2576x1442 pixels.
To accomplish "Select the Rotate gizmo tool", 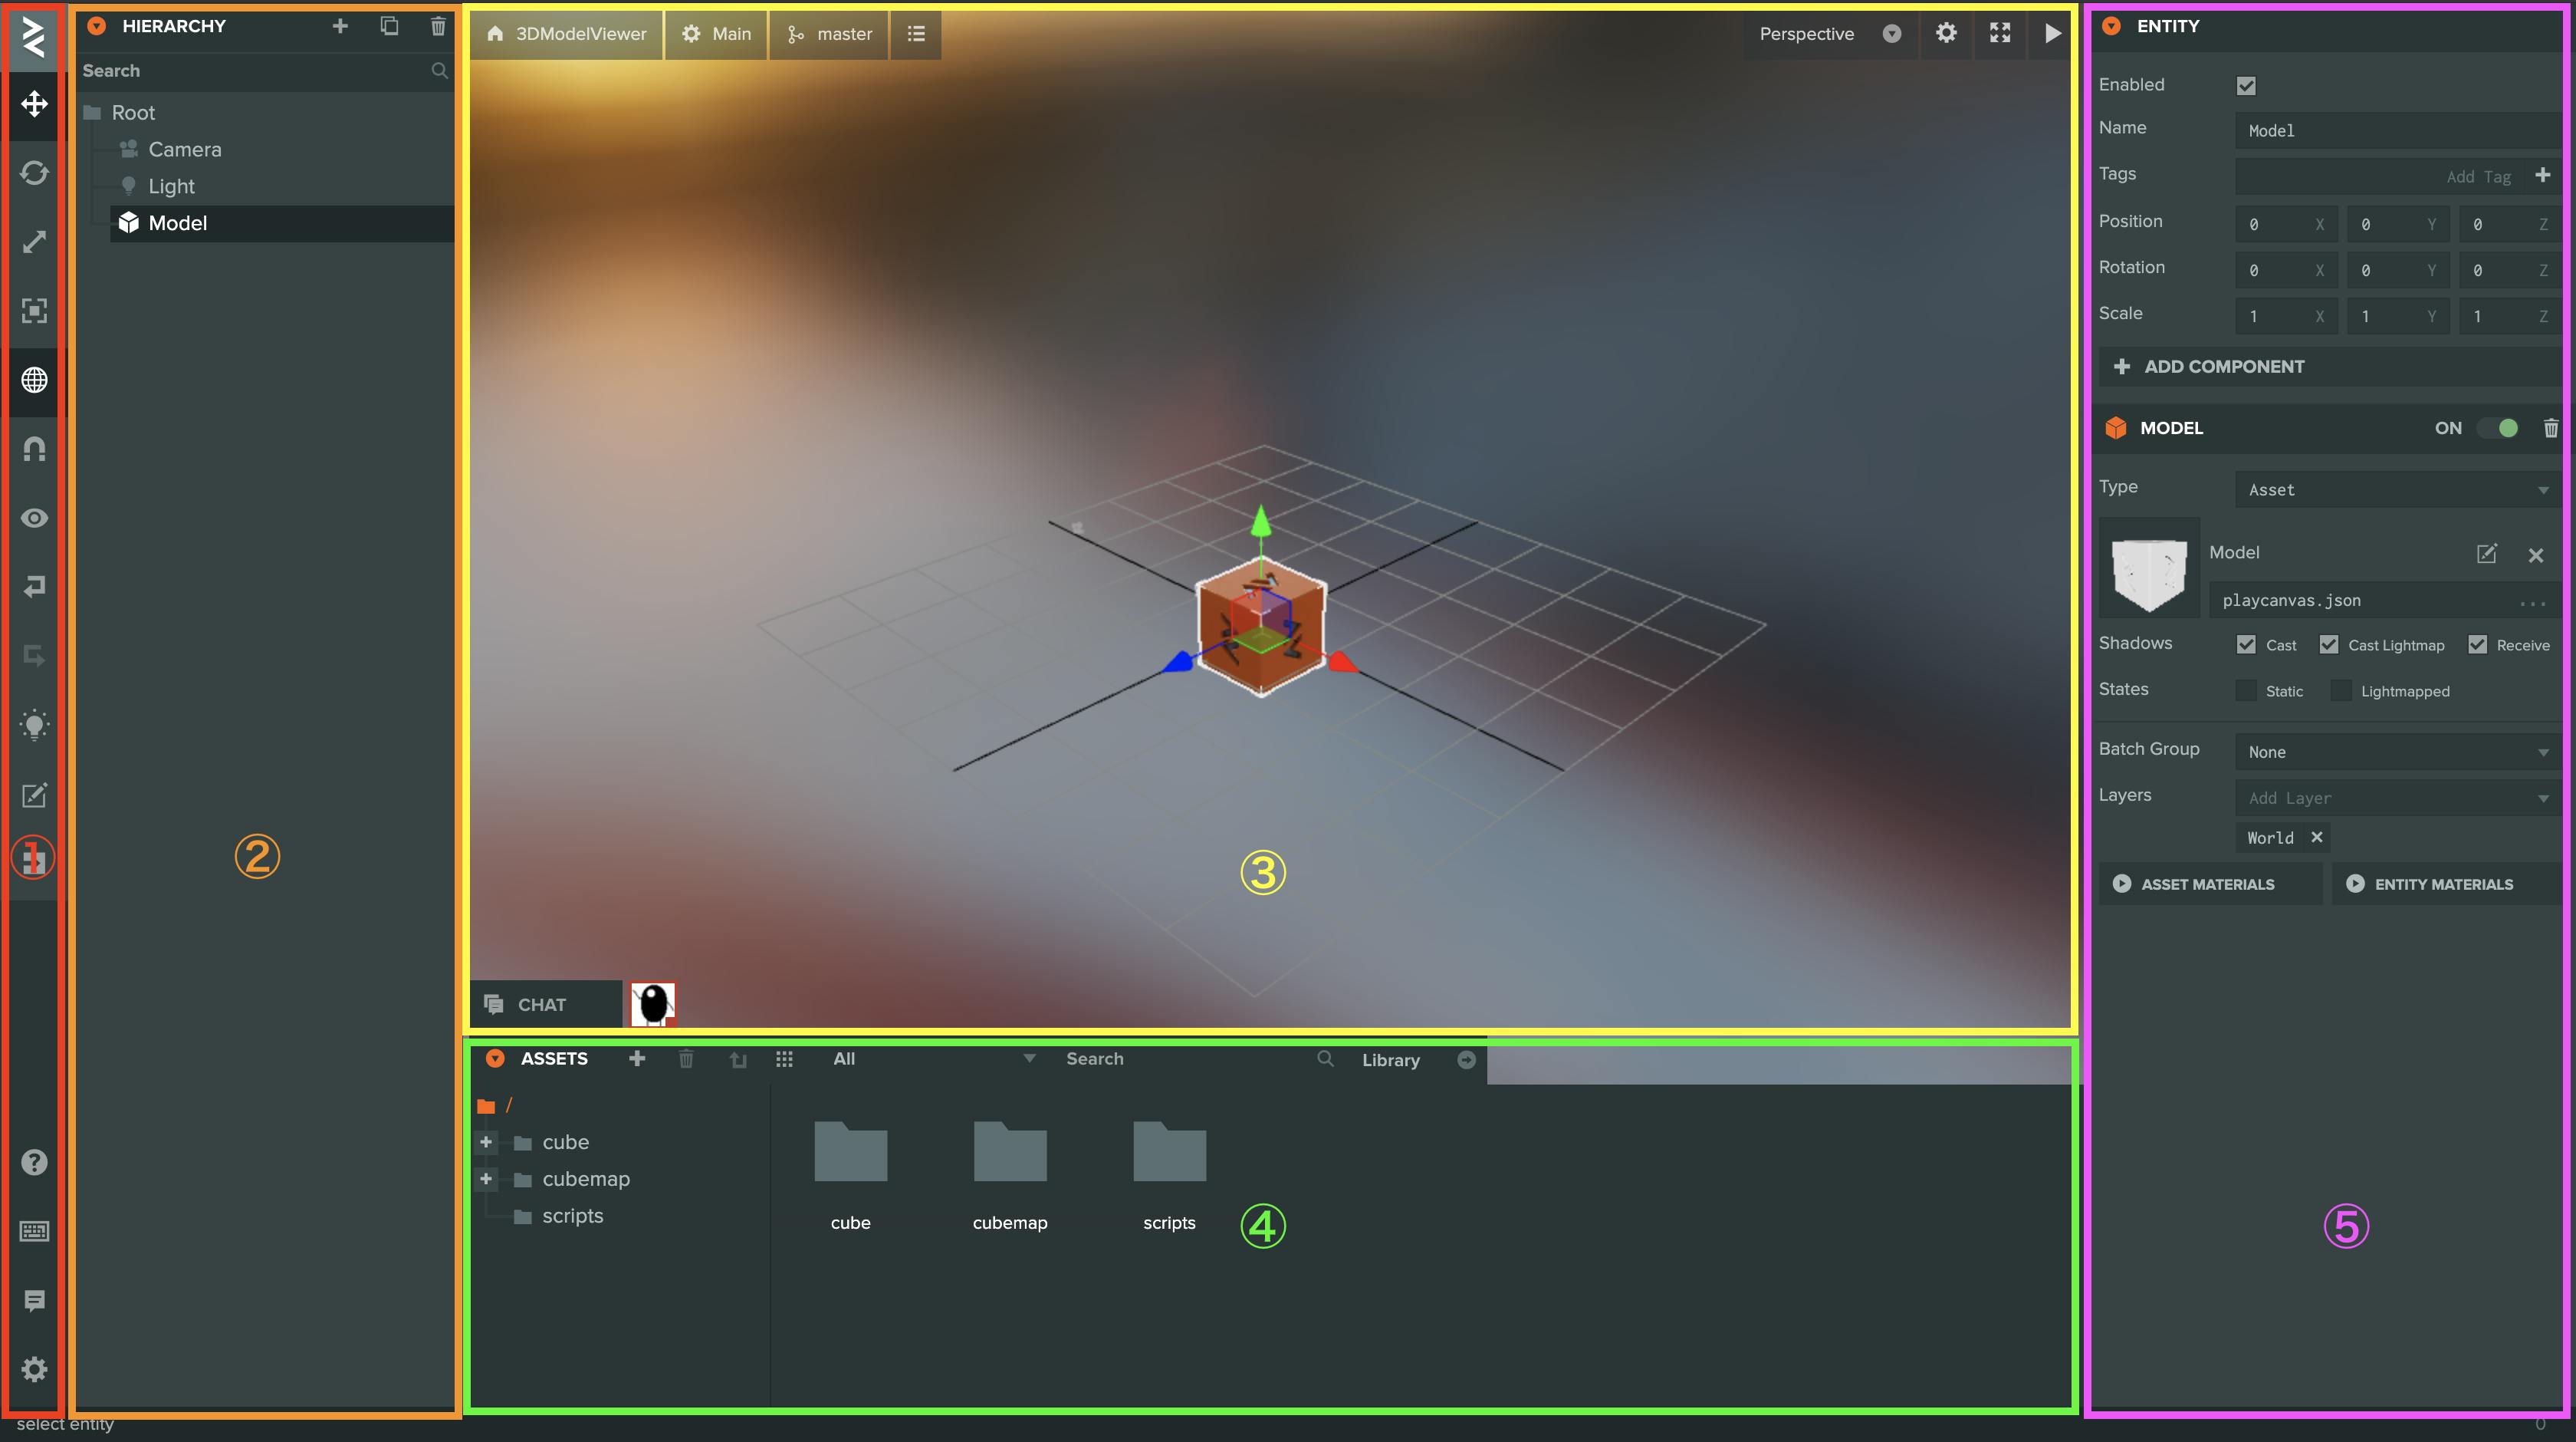I will 34,173.
